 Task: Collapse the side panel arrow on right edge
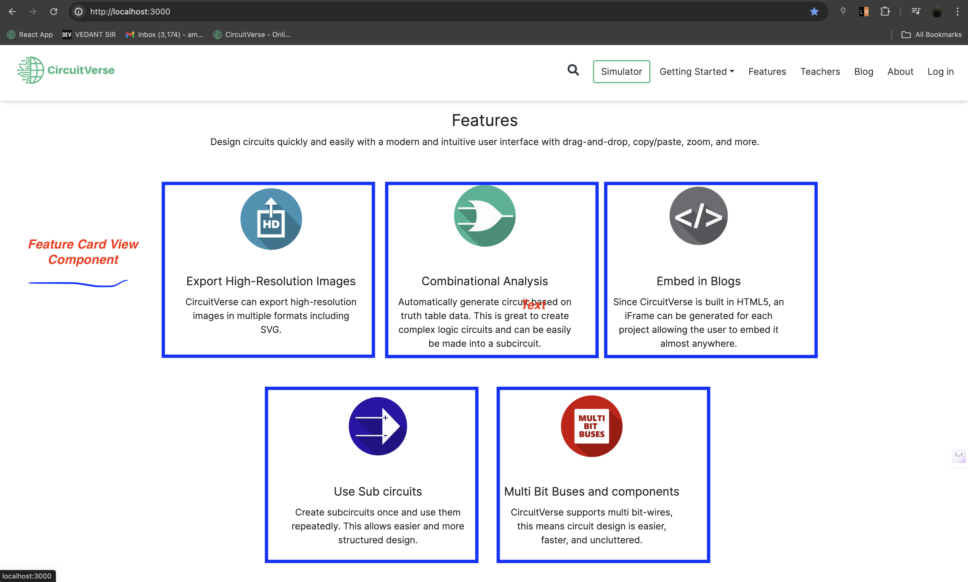pyautogui.click(x=959, y=456)
